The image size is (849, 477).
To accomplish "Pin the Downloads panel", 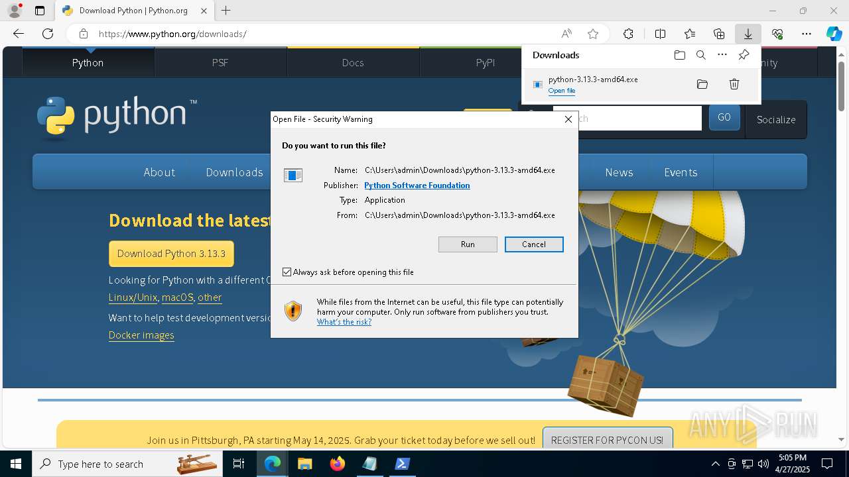I will 744,55.
